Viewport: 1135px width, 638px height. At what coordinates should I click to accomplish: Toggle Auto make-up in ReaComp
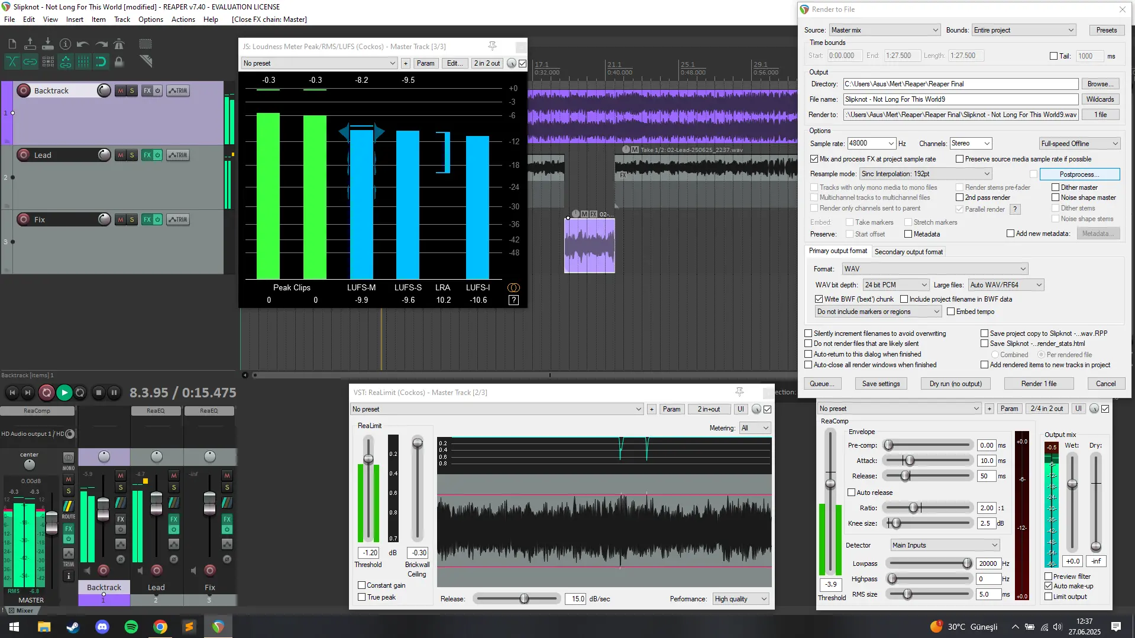click(1048, 586)
